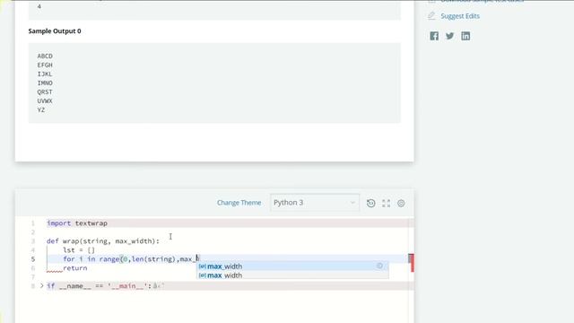Click the 'YZ' output line
The width and height of the screenshot is (574, 323).
click(41, 109)
